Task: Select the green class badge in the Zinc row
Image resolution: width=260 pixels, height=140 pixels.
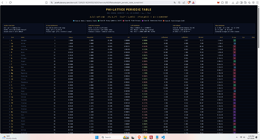Action: click(x=234, y=127)
